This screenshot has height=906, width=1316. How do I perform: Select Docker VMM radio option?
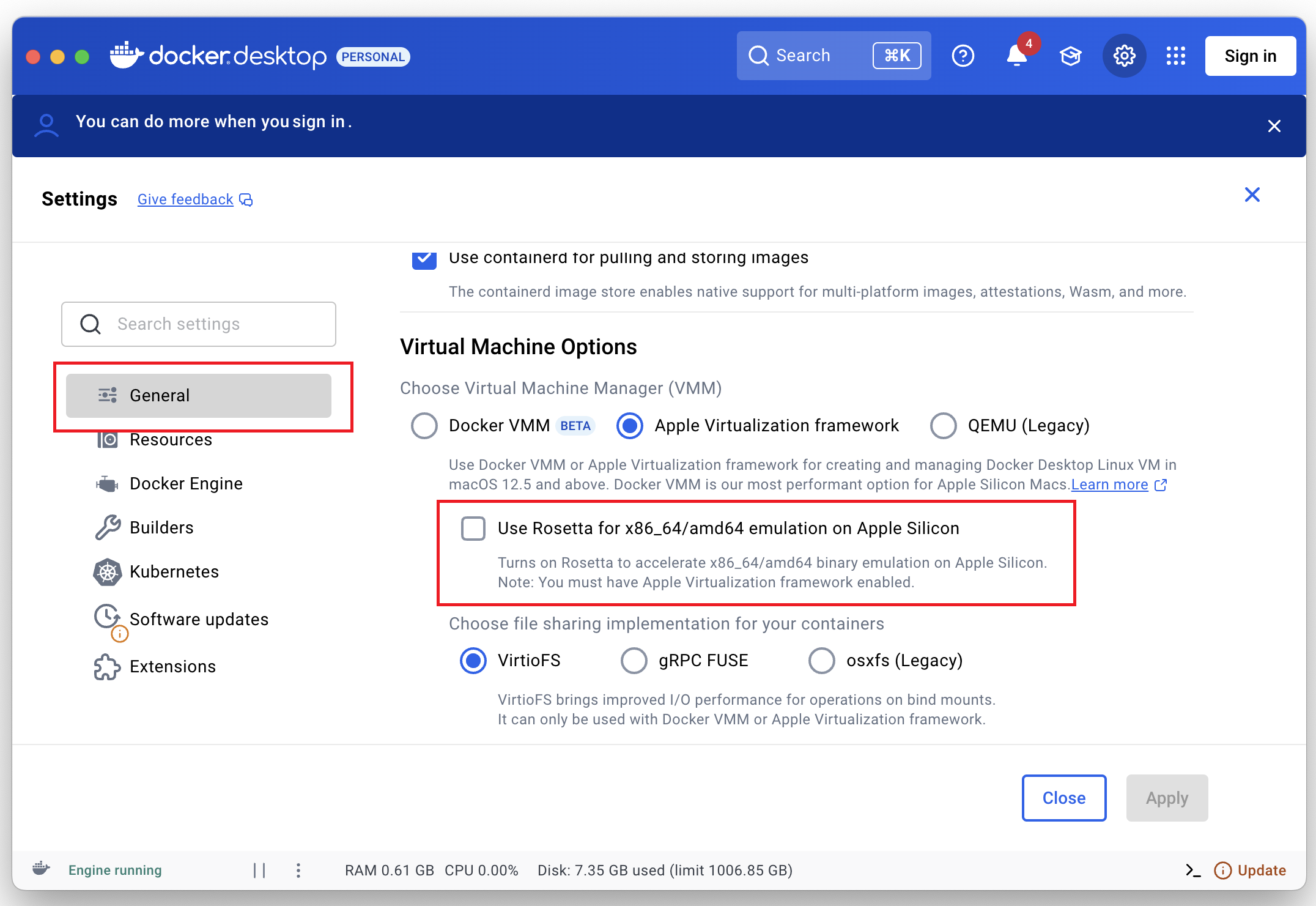coord(424,426)
